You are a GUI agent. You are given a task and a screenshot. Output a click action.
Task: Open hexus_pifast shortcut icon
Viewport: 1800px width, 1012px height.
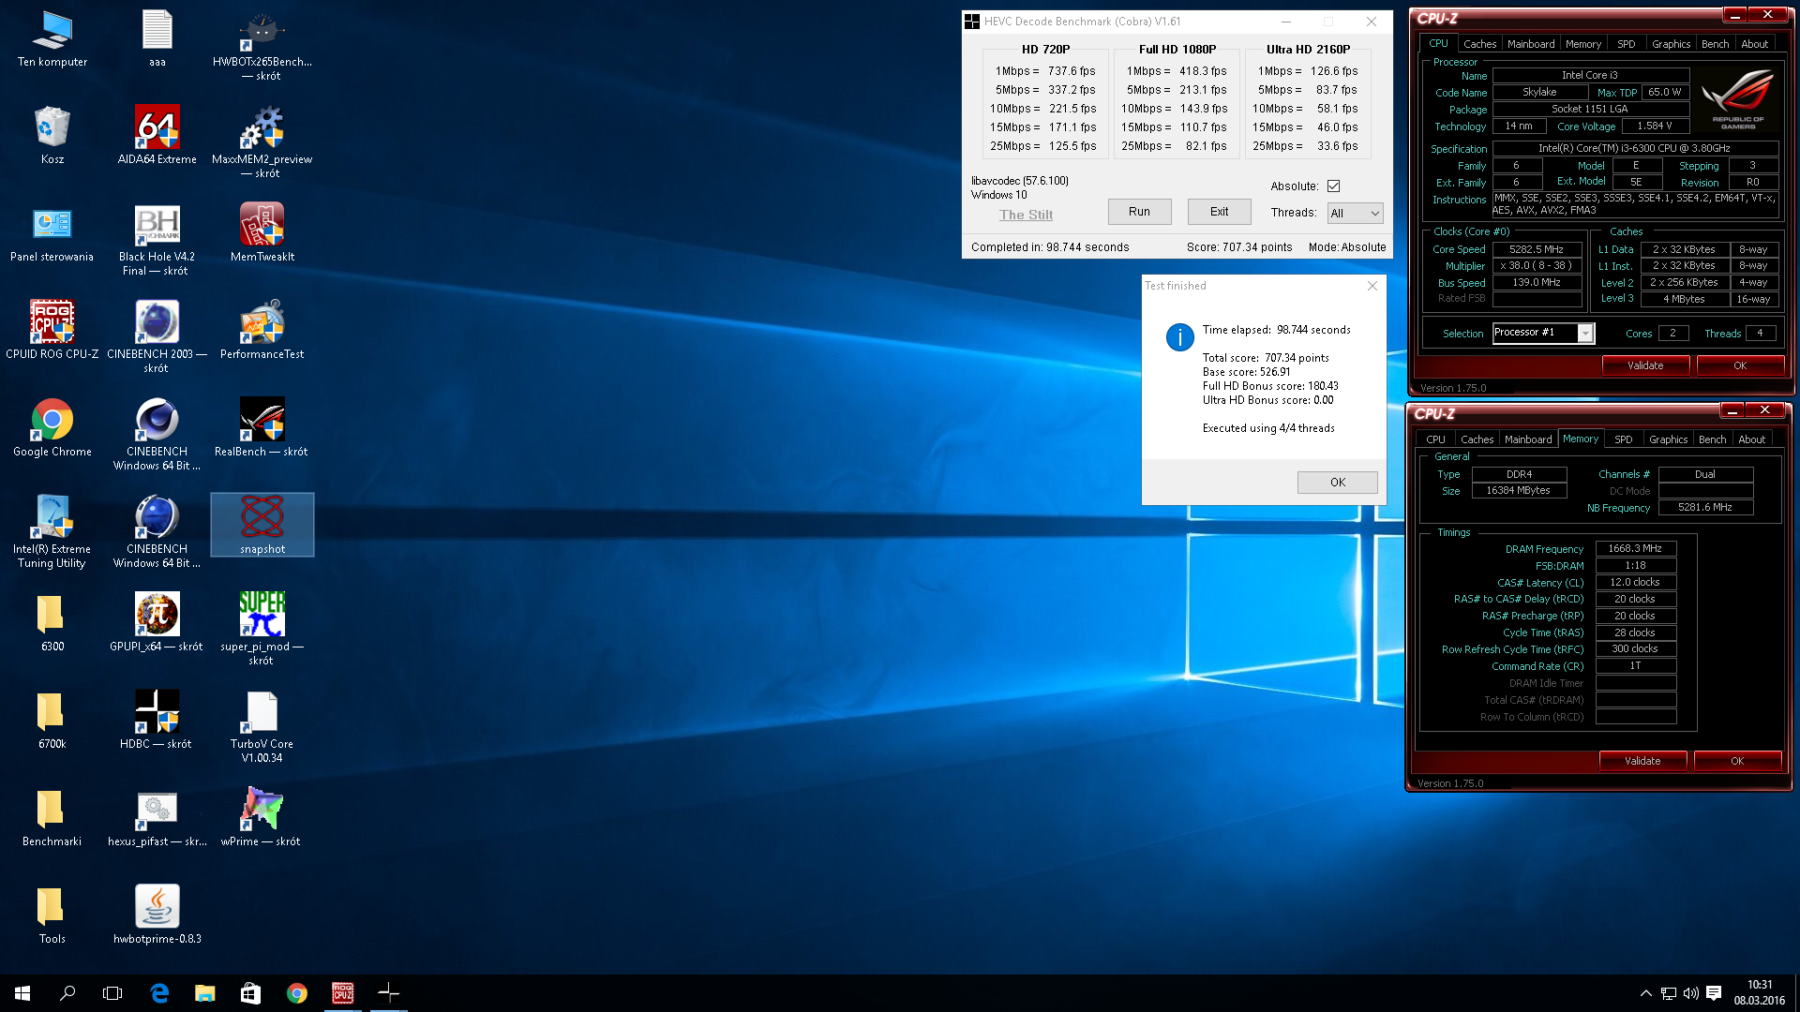(x=157, y=817)
